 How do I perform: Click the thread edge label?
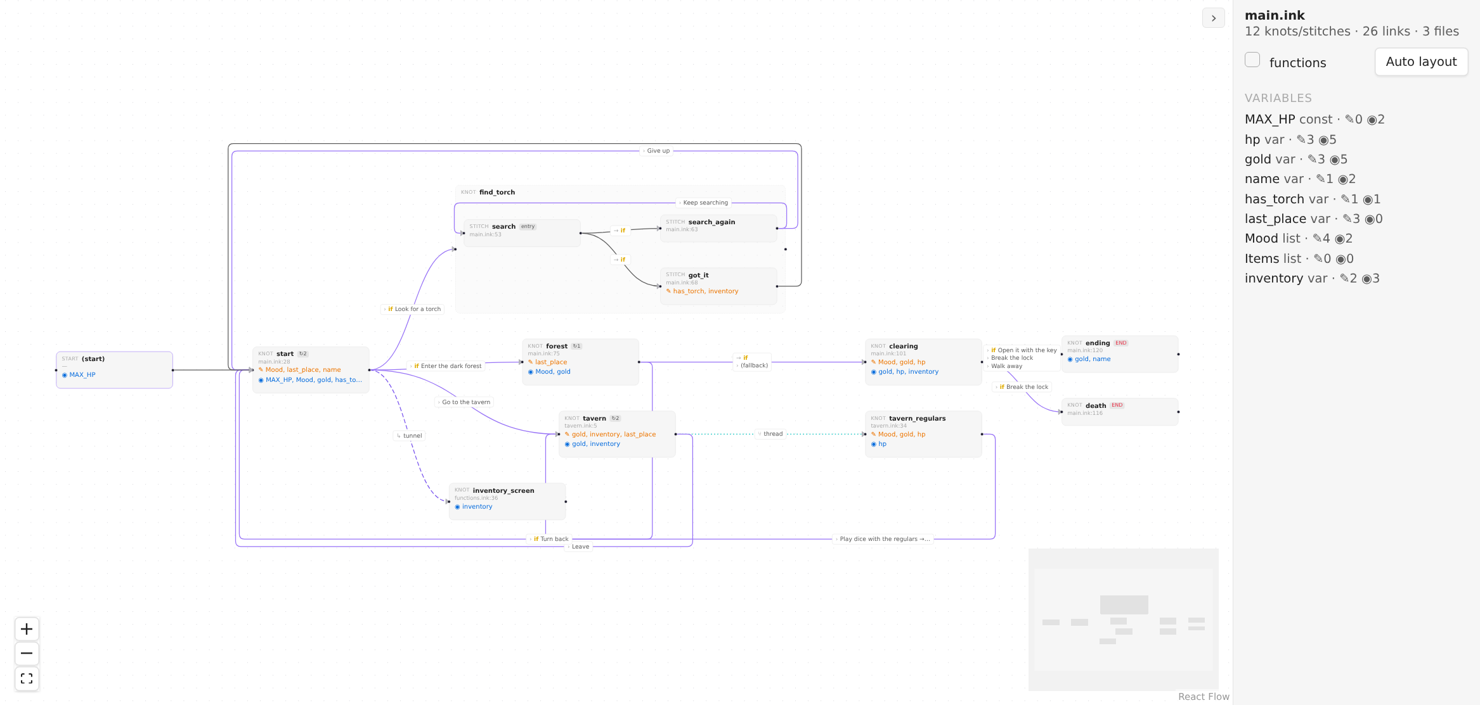pos(771,434)
